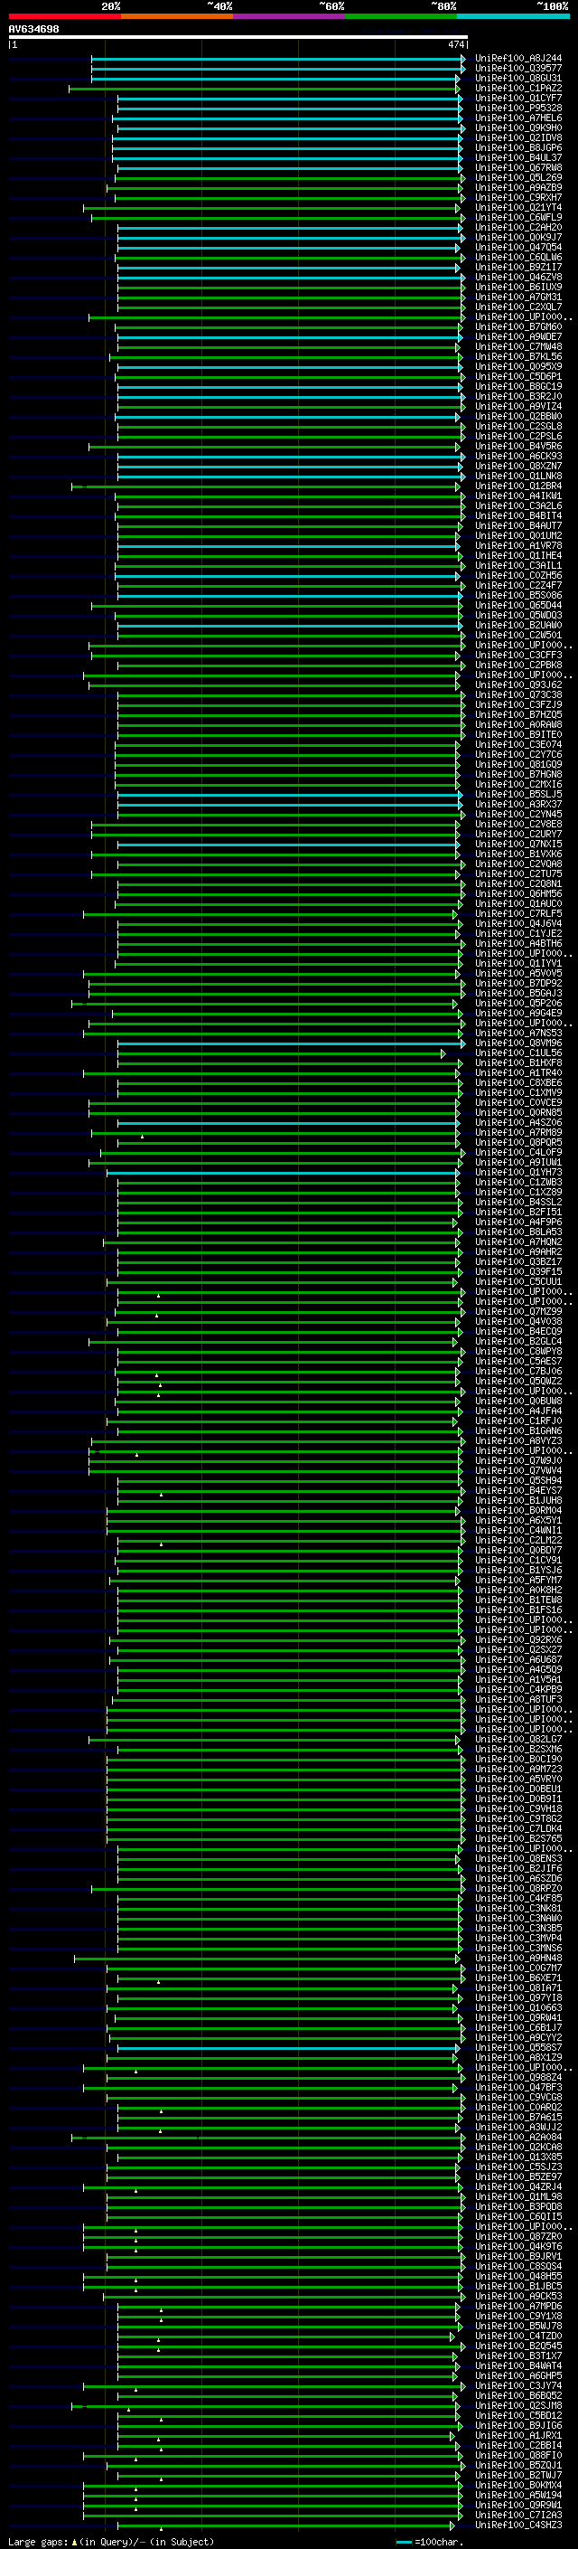Select hit label UniRef100_B4UL37

[517, 157]
